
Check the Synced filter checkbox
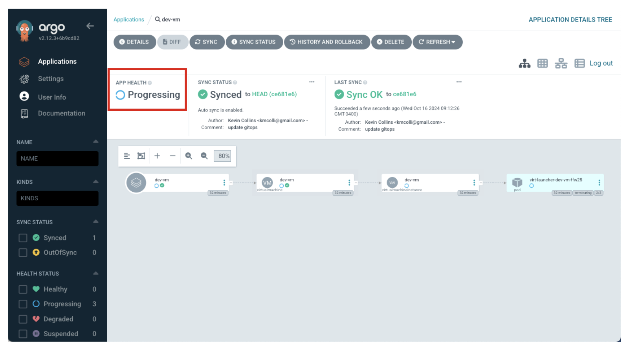tap(23, 238)
